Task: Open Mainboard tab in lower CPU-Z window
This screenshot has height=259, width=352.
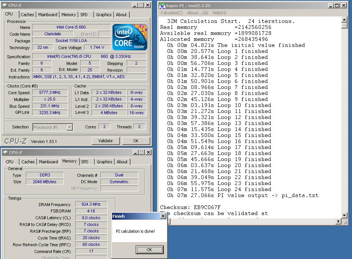Action: (x=48, y=162)
